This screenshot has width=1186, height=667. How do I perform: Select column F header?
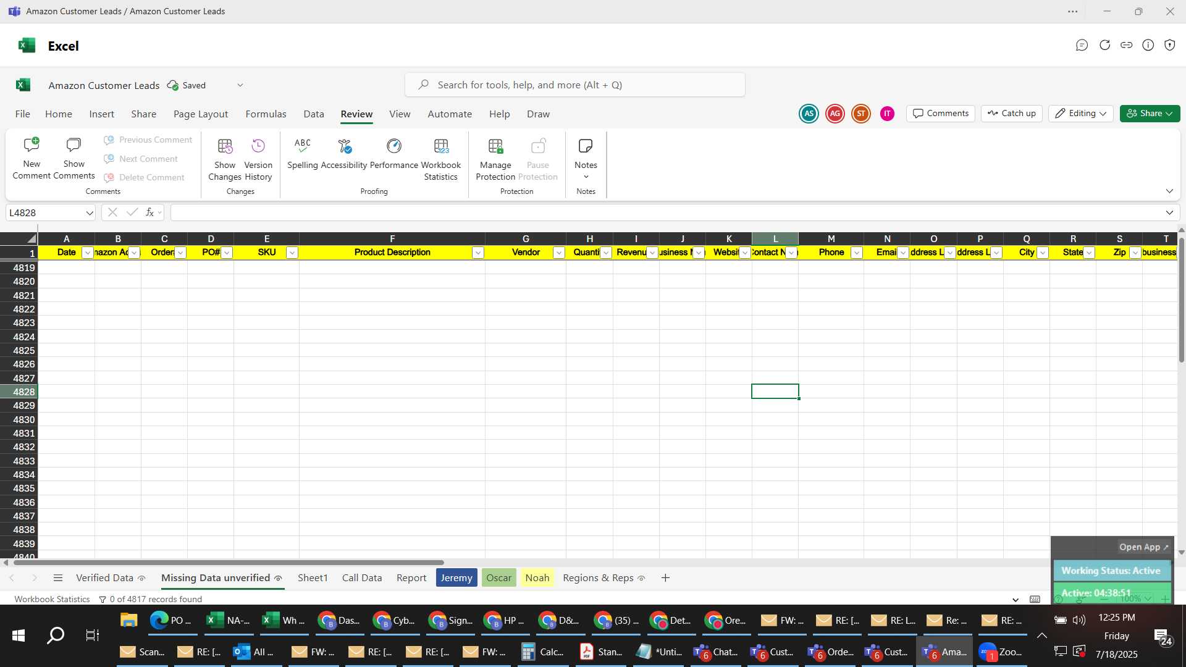(x=392, y=238)
